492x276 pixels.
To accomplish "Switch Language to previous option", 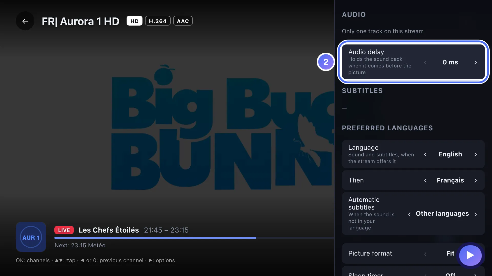I will (425, 154).
